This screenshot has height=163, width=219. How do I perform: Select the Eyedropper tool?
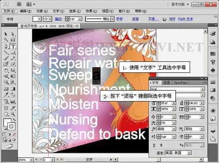point(6,95)
